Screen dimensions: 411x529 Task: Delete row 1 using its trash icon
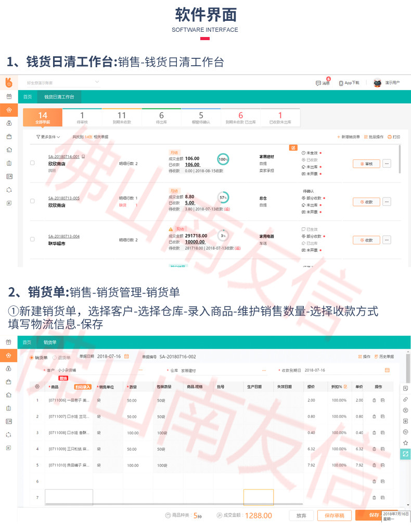[374, 400]
